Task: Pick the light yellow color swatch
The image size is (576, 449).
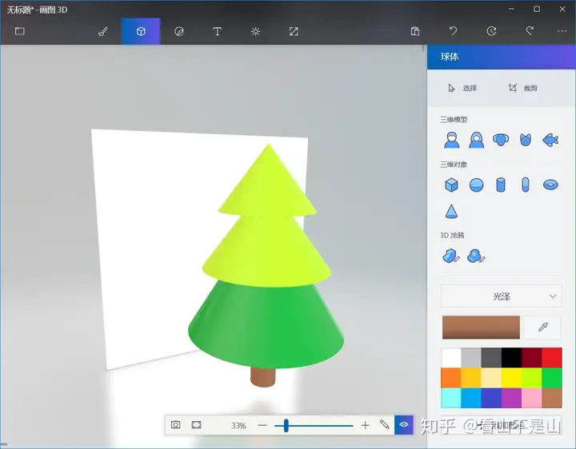Action: pos(491,378)
